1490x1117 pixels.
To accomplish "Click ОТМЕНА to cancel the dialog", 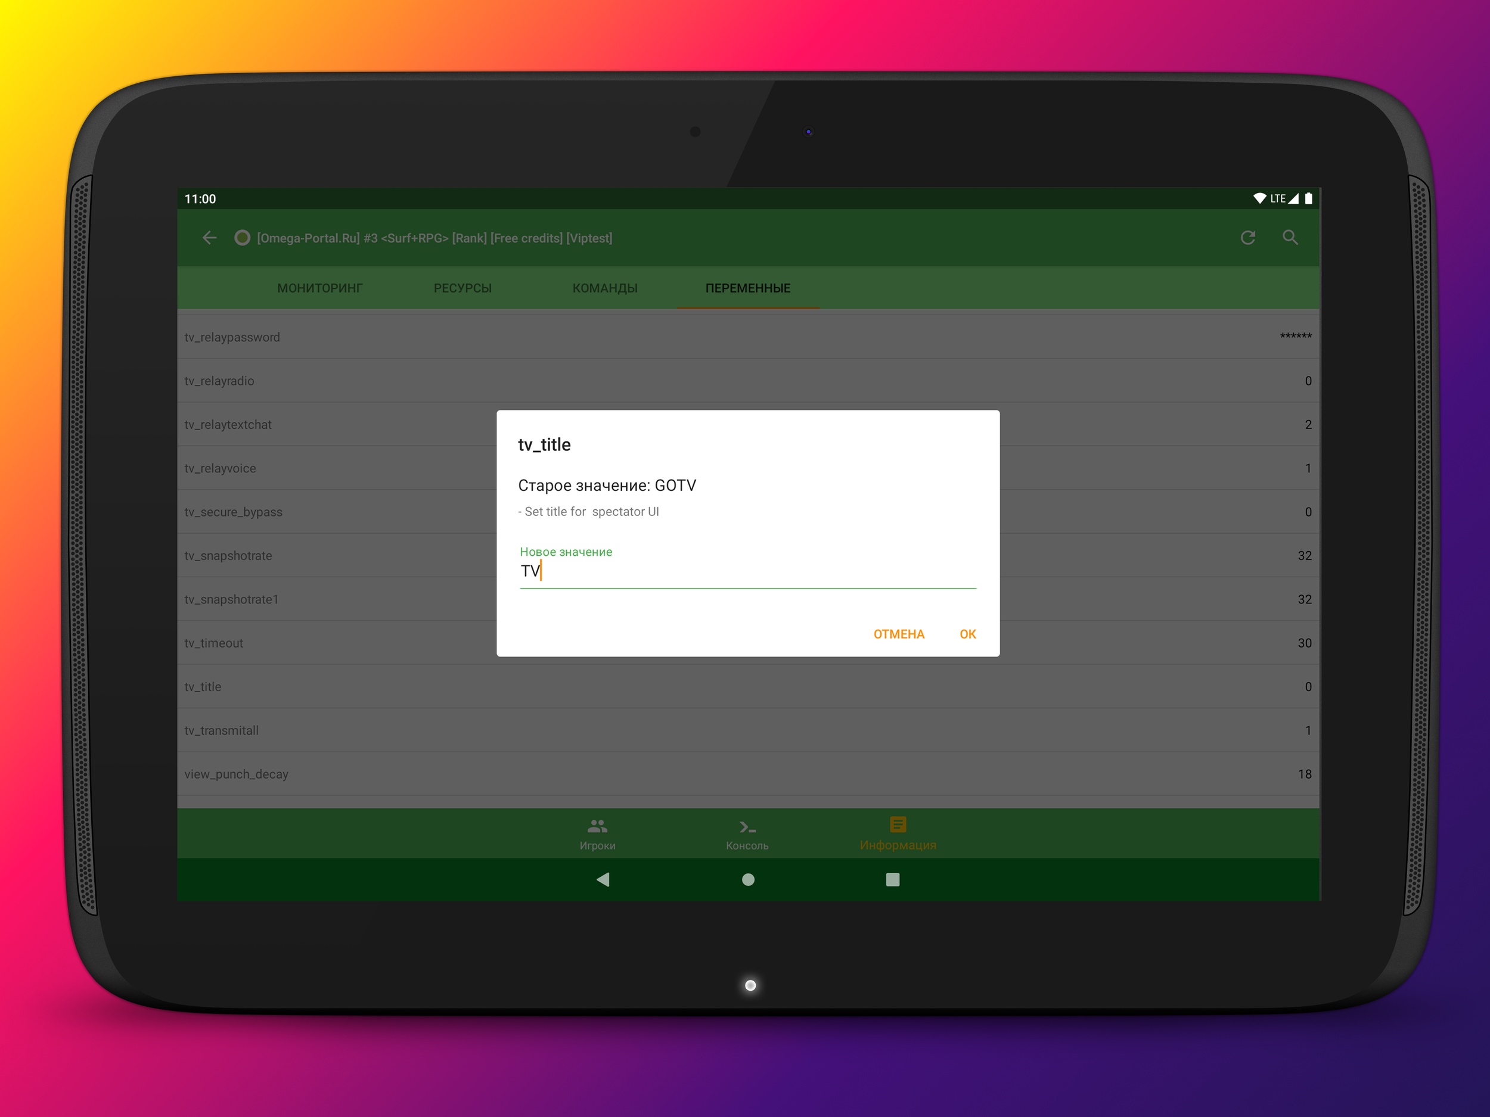I will 899,634.
